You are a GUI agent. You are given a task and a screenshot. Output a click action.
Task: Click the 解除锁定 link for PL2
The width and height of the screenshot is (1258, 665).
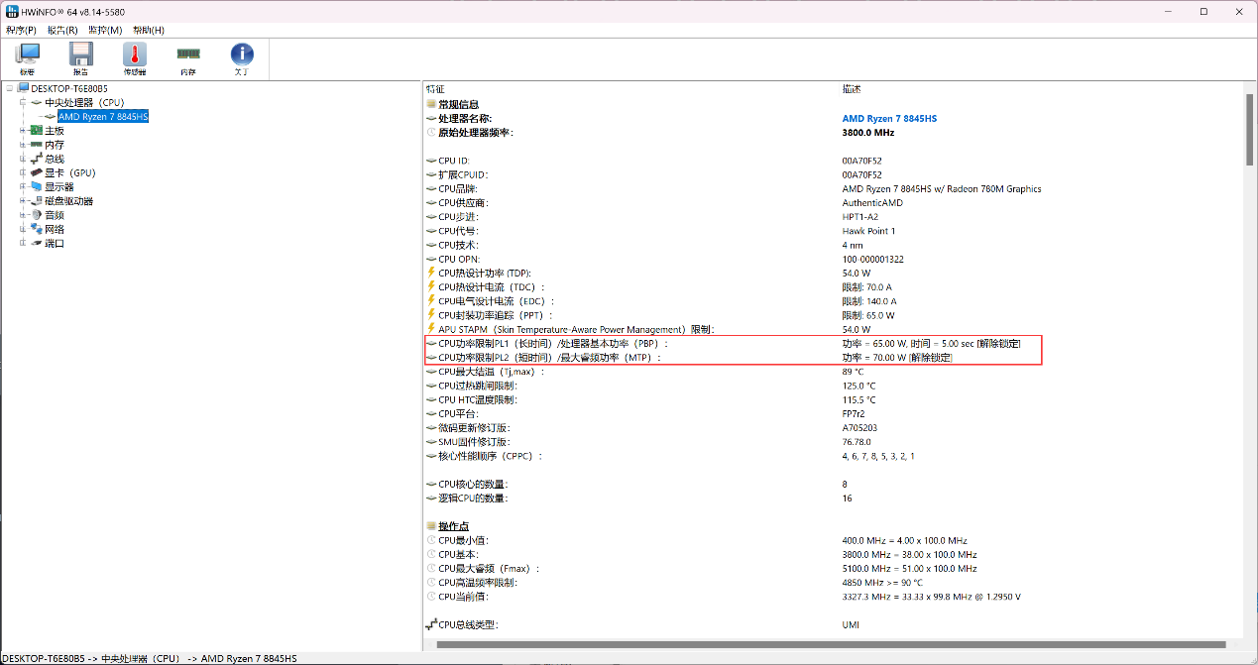pos(931,358)
